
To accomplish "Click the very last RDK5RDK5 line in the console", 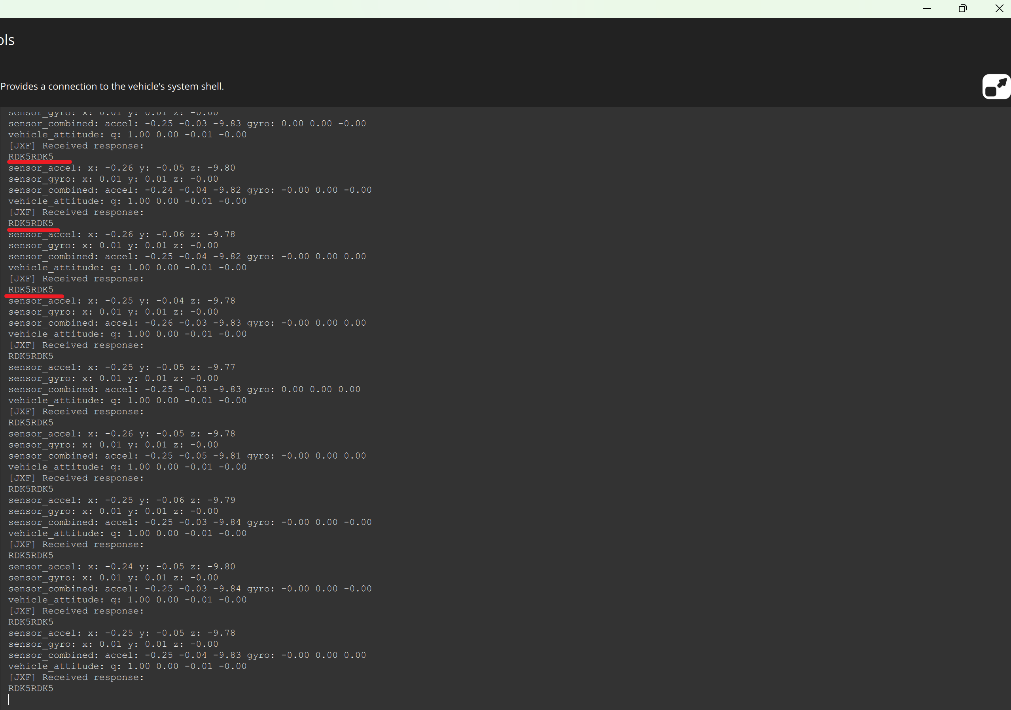I will click(x=31, y=688).
